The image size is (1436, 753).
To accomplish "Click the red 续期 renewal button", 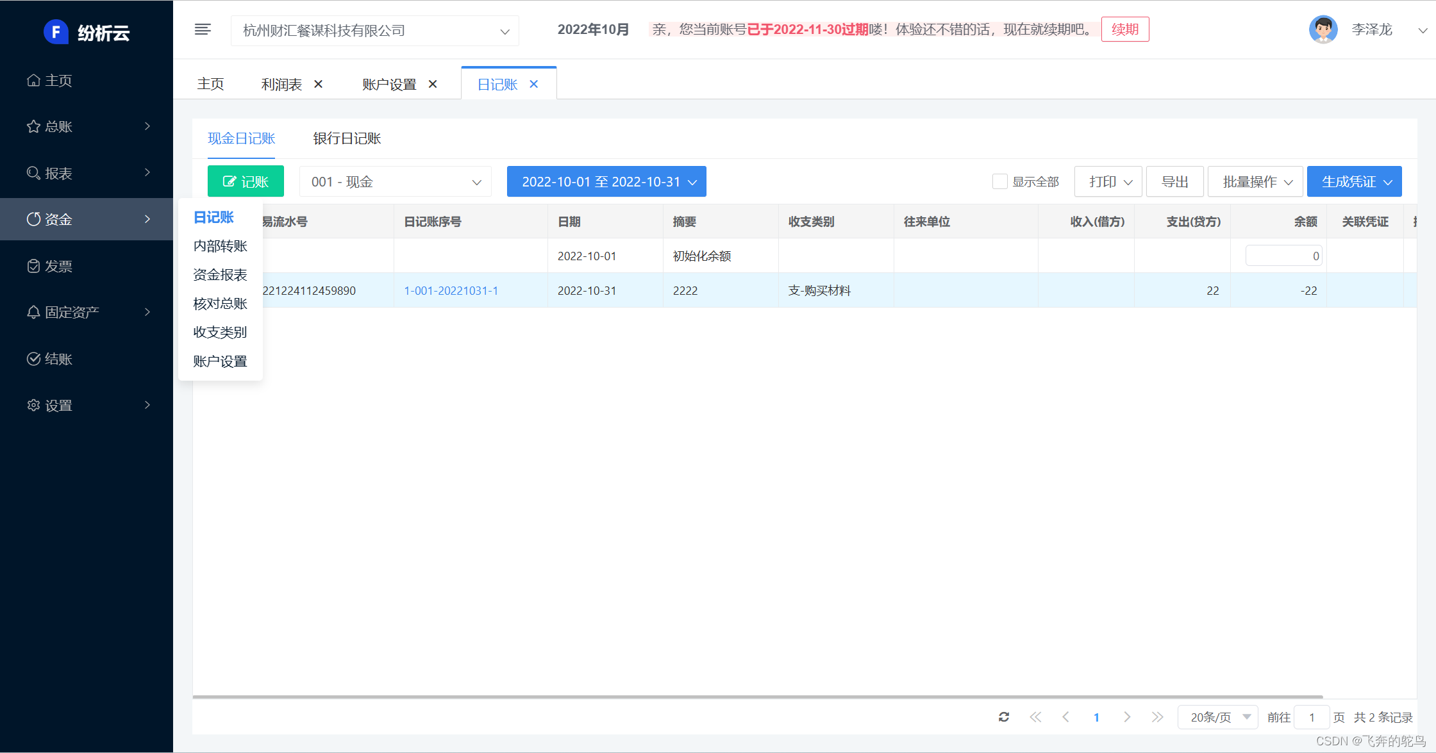I will coord(1124,29).
